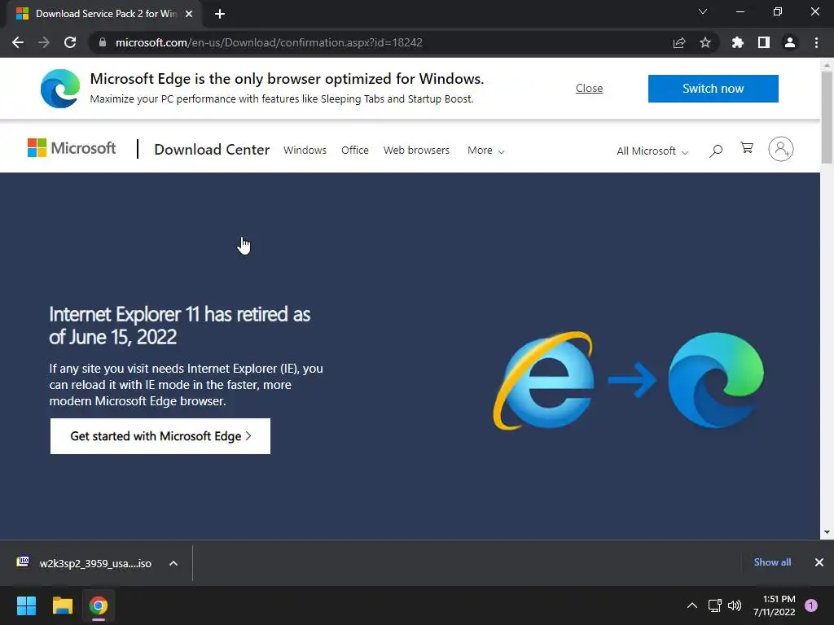
Task: Open the Download Center link
Action: point(212,150)
